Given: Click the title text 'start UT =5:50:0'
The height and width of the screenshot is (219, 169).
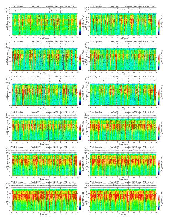Looking at the screenshot, I should (x=146, y=182).
